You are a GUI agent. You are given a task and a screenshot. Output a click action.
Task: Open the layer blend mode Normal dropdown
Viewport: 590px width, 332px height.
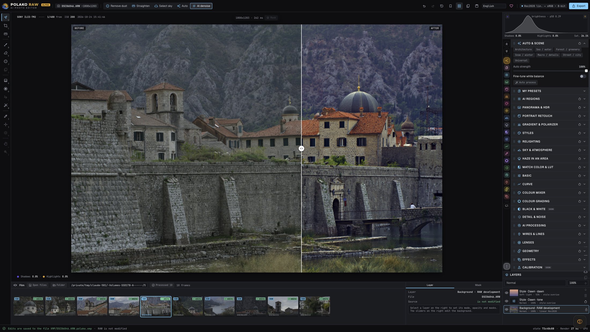point(535,283)
